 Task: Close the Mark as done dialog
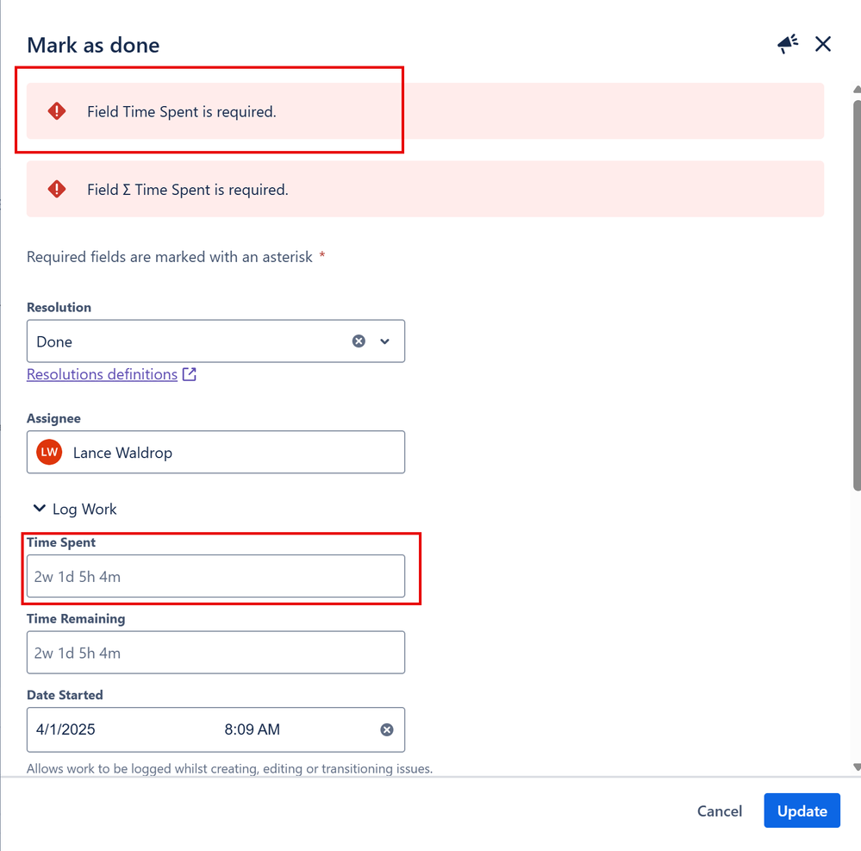click(823, 45)
